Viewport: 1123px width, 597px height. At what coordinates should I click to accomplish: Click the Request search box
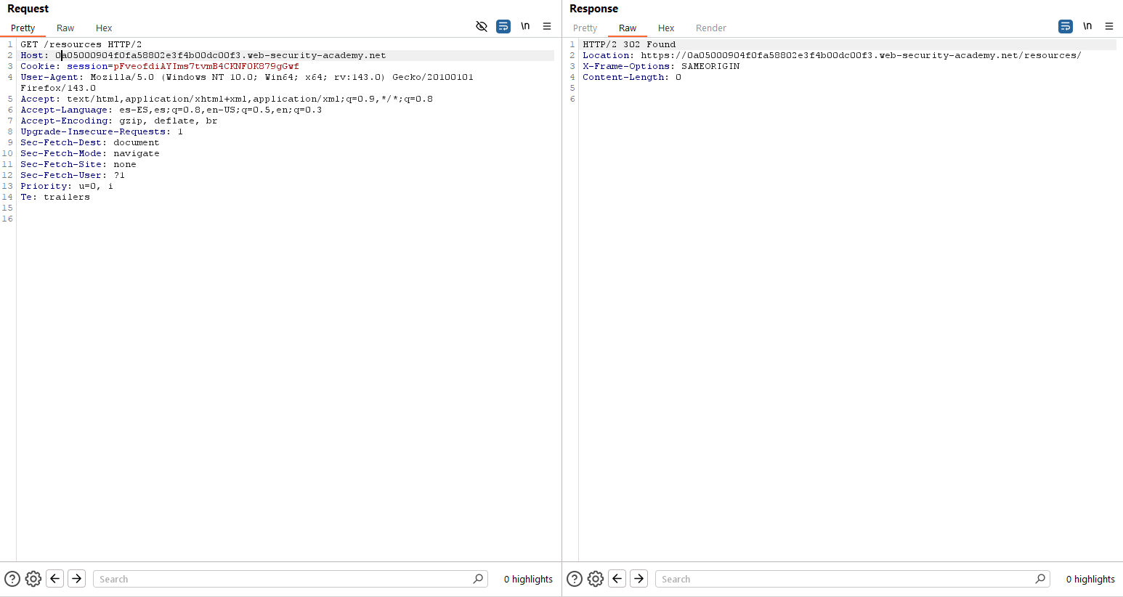click(283, 579)
